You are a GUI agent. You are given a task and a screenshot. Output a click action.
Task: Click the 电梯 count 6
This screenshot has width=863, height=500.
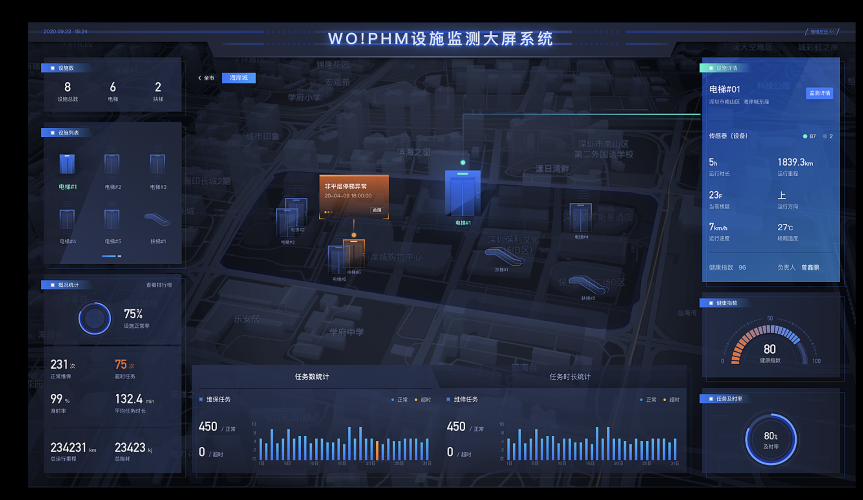click(x=113, y=87)
